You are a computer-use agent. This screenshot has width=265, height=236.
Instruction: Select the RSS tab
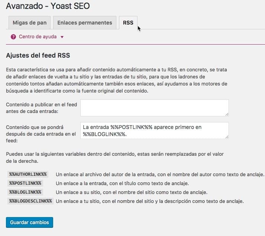tap(128, 23)
